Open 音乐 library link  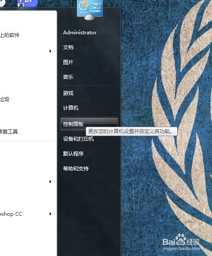[x=68, y=77]
